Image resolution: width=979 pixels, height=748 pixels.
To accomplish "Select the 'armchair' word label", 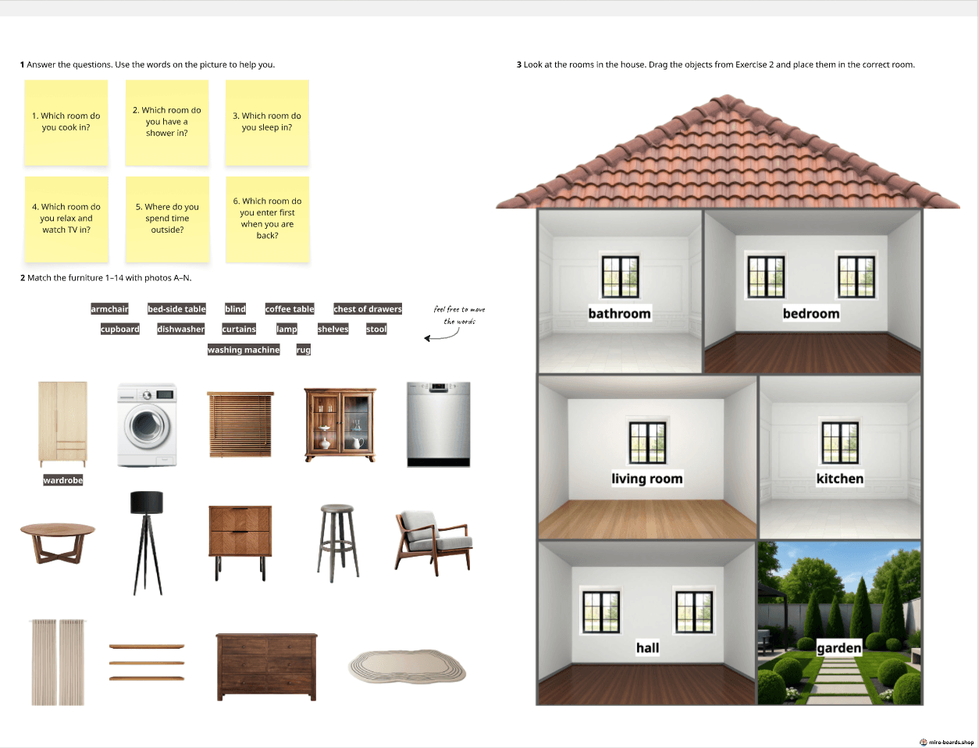I will [x=109, y=309].
